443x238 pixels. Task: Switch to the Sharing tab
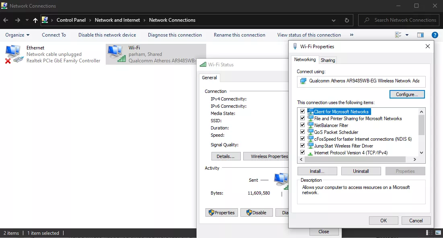328,60
